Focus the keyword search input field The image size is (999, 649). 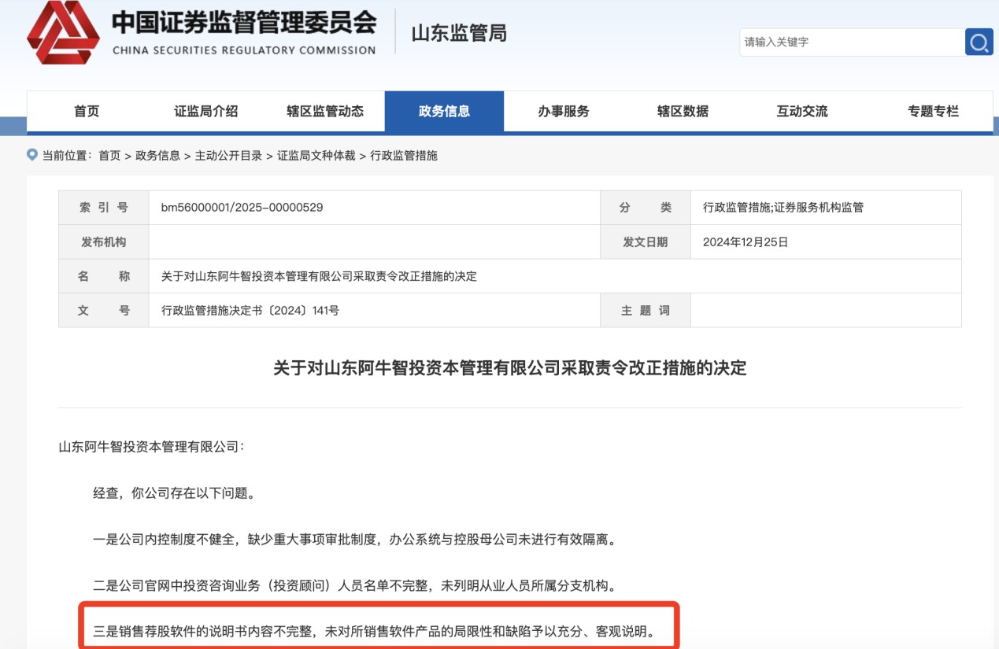pyautogui.click(x=853, y=42)
